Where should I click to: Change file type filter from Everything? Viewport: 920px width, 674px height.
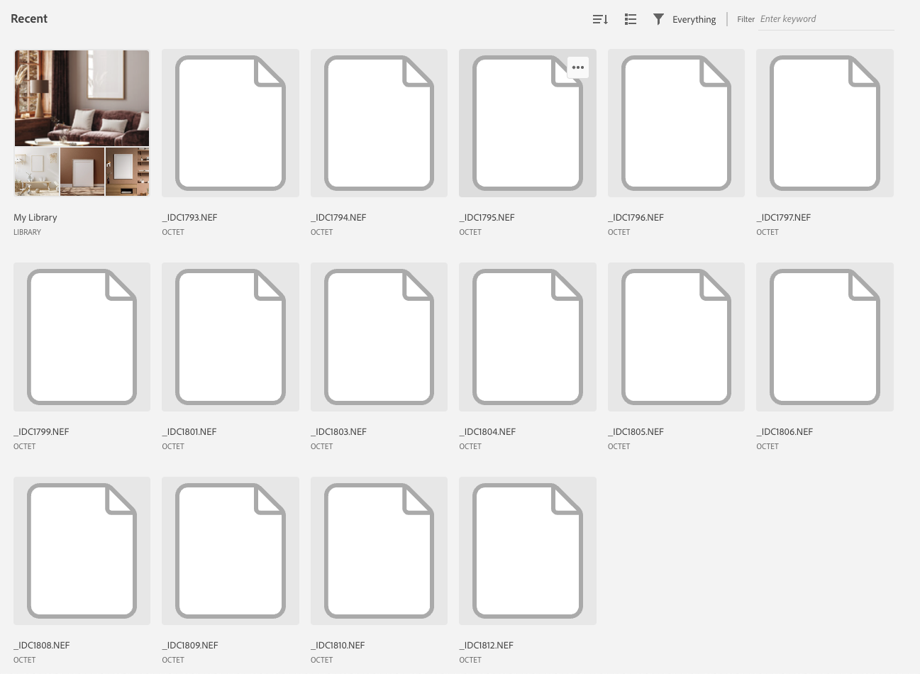[x=694, y=19]
